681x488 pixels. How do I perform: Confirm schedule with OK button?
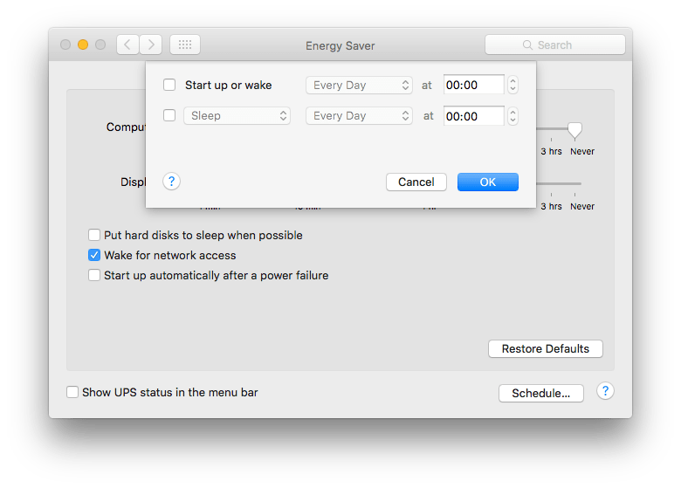coord(487,182)
